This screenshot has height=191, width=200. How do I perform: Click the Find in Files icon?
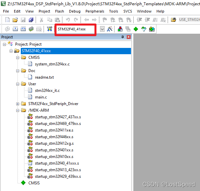click(174, 20)
